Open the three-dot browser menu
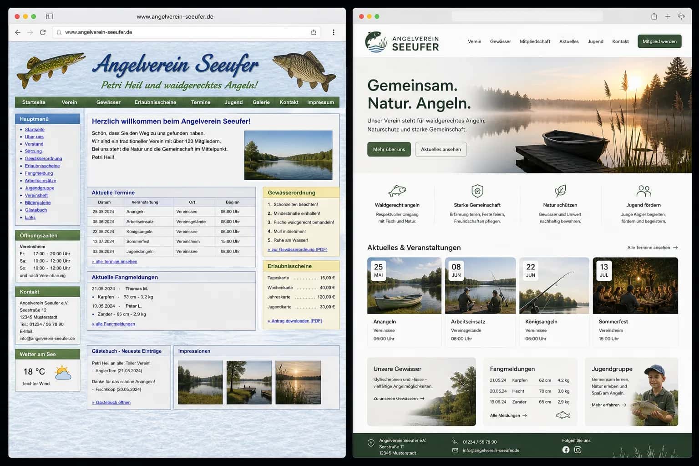Image resolution: width=699 pixels, height=466 pixels. [334, 32]
